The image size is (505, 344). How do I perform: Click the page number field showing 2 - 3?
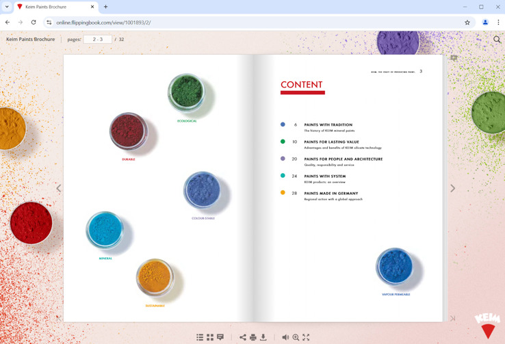tap(98, 39)
